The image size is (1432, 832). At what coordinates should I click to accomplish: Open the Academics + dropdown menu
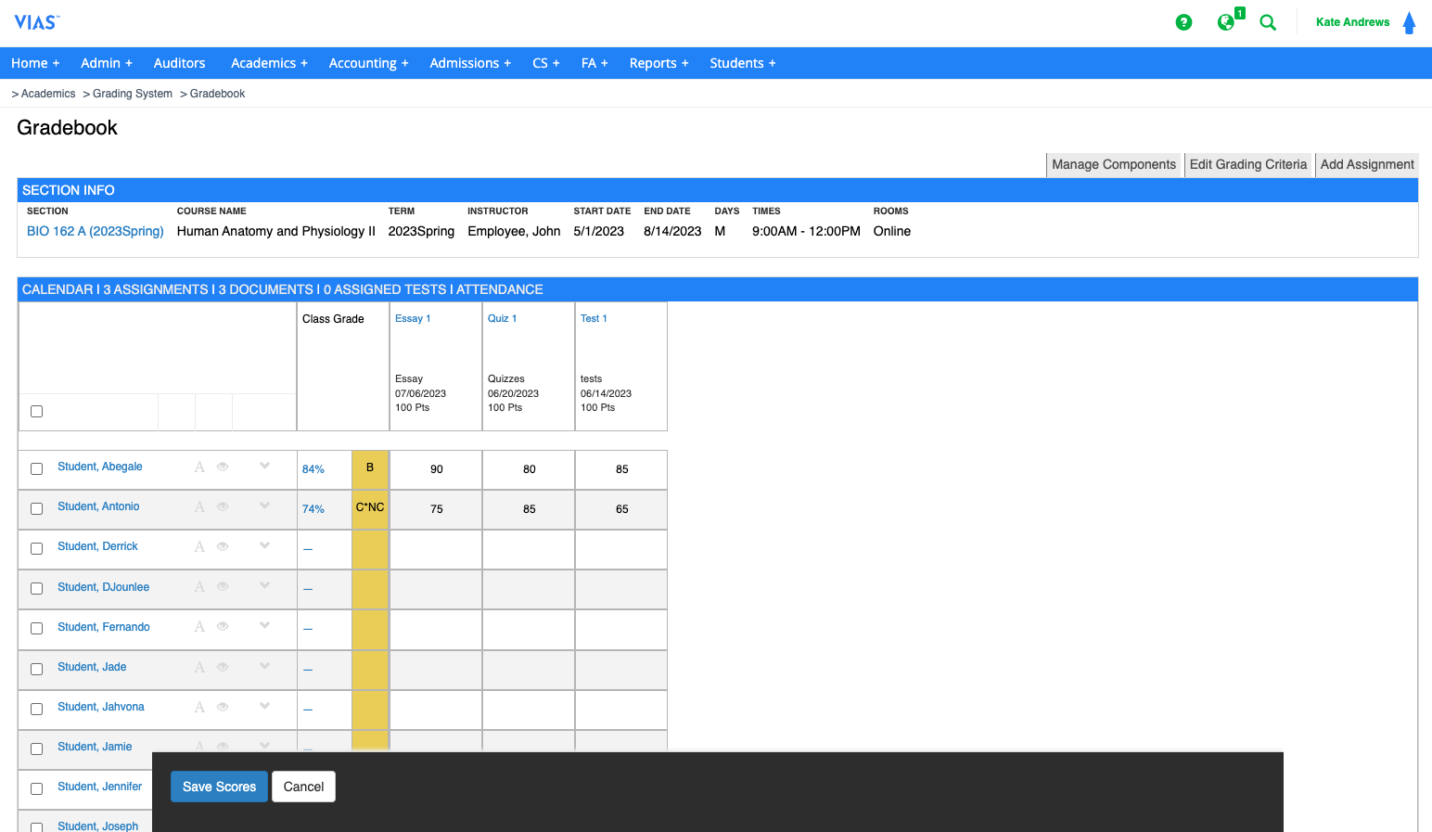coord(269,63)
